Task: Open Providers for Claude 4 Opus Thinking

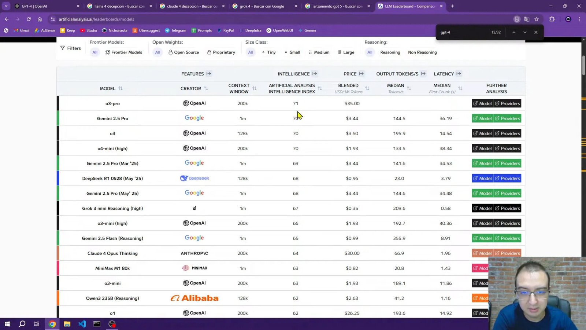Action: click(507, 253)
